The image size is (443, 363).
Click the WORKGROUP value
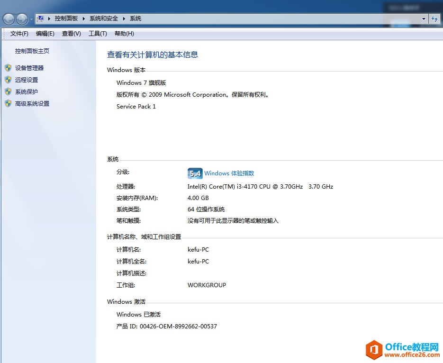(x=207, y=285)
